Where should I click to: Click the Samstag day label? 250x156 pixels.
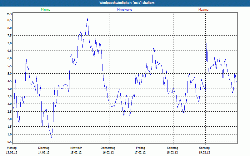[172, 148]
